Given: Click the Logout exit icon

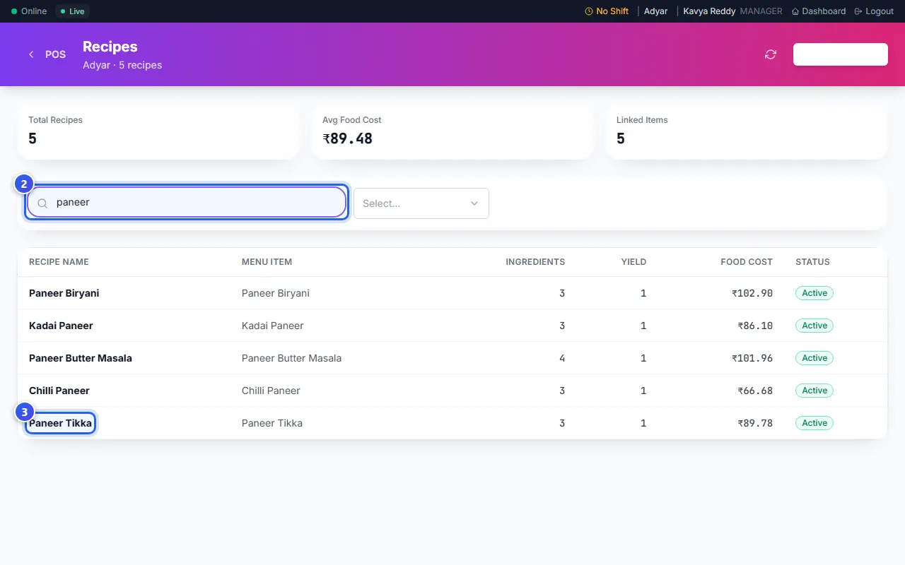Looking at the screenshot, I should [x=858, y=11].
